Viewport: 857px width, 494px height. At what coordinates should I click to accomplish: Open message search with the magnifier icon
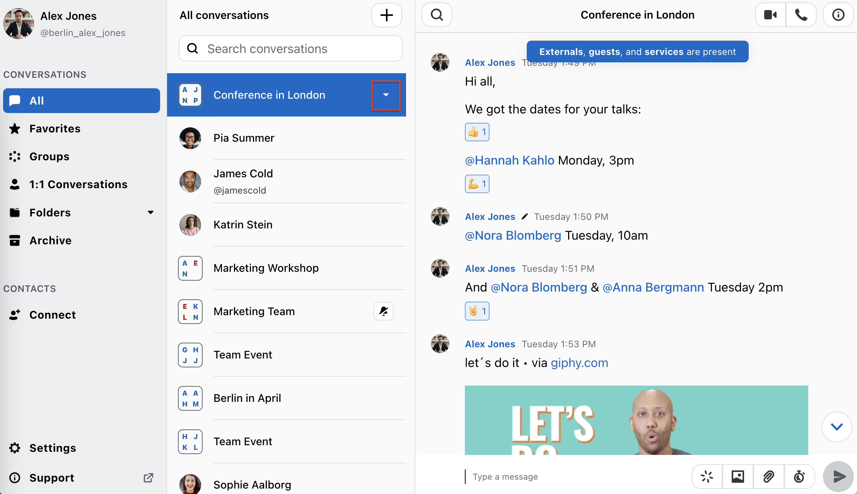[437, 15]
